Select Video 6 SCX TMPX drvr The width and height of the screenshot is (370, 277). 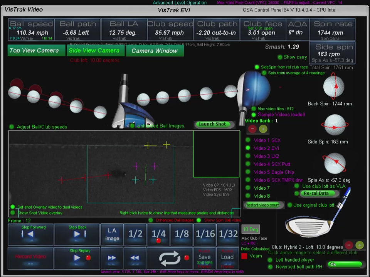(248, 180)
